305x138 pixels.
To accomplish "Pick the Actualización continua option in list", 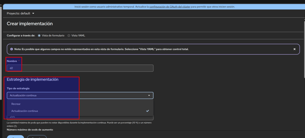I will click(x=24, y=111).
